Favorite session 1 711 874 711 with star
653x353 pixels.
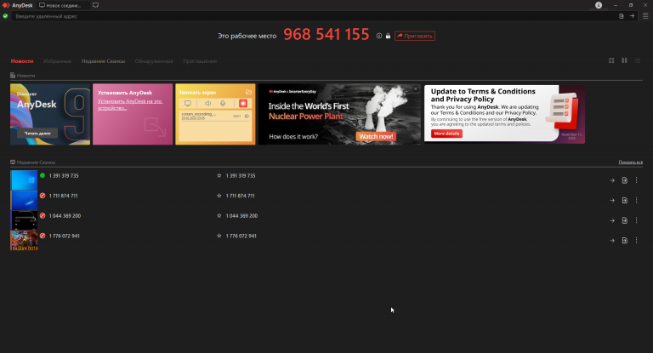(x=219, y=196)
